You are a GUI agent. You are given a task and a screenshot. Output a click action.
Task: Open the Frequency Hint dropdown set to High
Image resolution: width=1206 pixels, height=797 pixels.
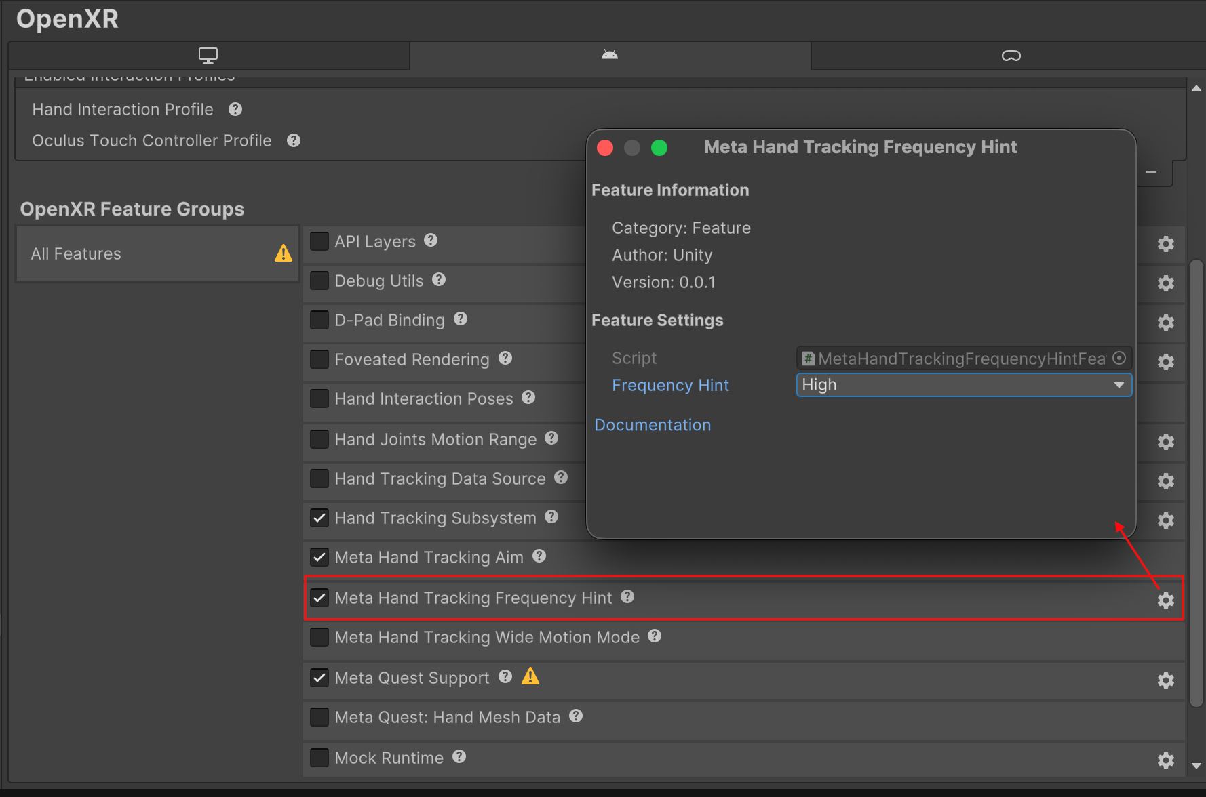(964, 385)
